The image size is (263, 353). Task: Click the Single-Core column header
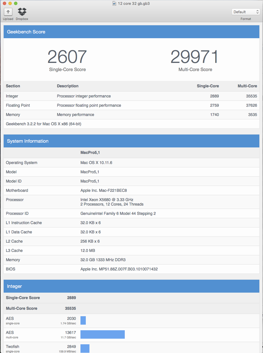tap(208, 86)
